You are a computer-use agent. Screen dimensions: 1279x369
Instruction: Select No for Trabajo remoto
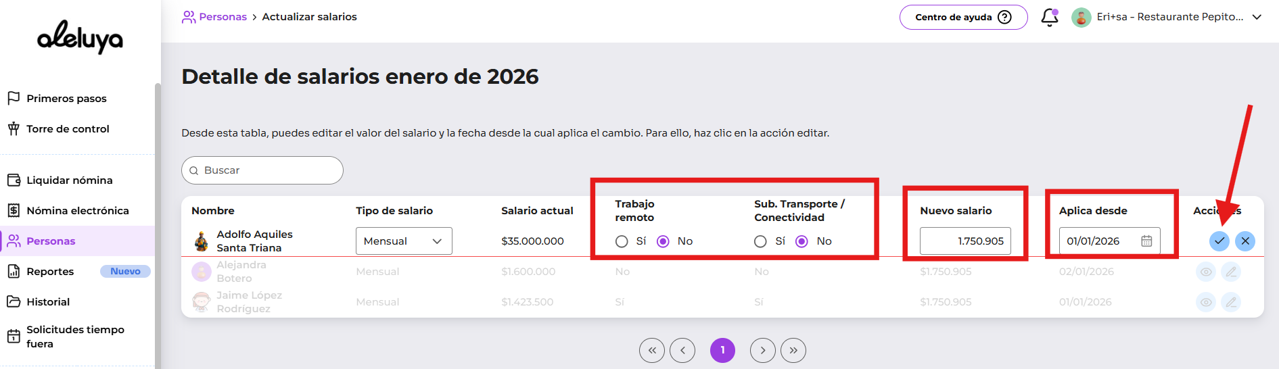click(663, 241)
